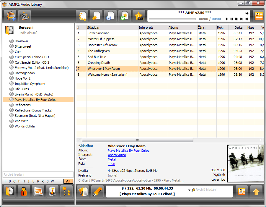Filter albums by letter B
Image resolution: width=266 pixels, height=207 pixels.
[x=10, y=181]
